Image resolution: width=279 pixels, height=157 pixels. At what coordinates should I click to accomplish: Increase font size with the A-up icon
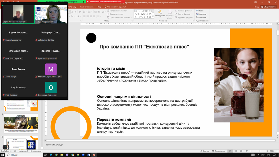pos(72,12)
